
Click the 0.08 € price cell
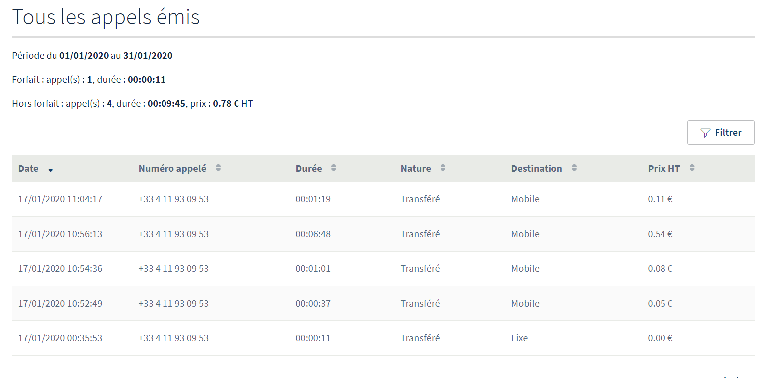[660, 269]
